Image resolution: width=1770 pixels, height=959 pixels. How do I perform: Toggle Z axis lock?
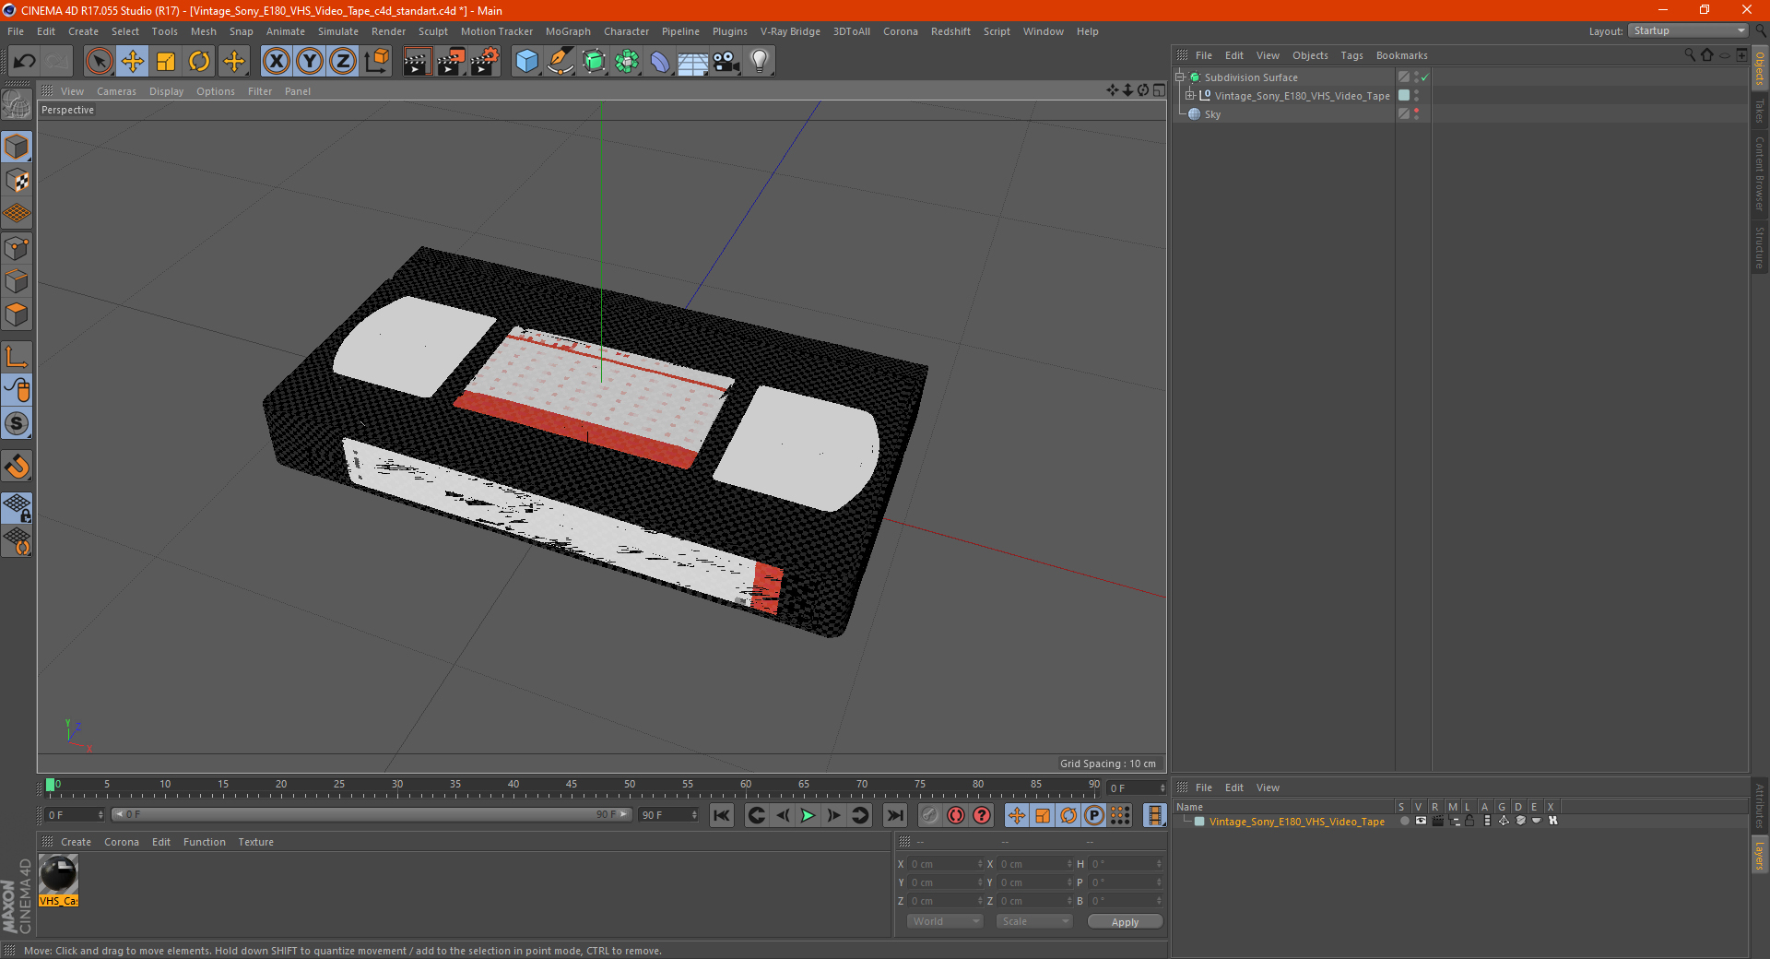tap(343, 62)
